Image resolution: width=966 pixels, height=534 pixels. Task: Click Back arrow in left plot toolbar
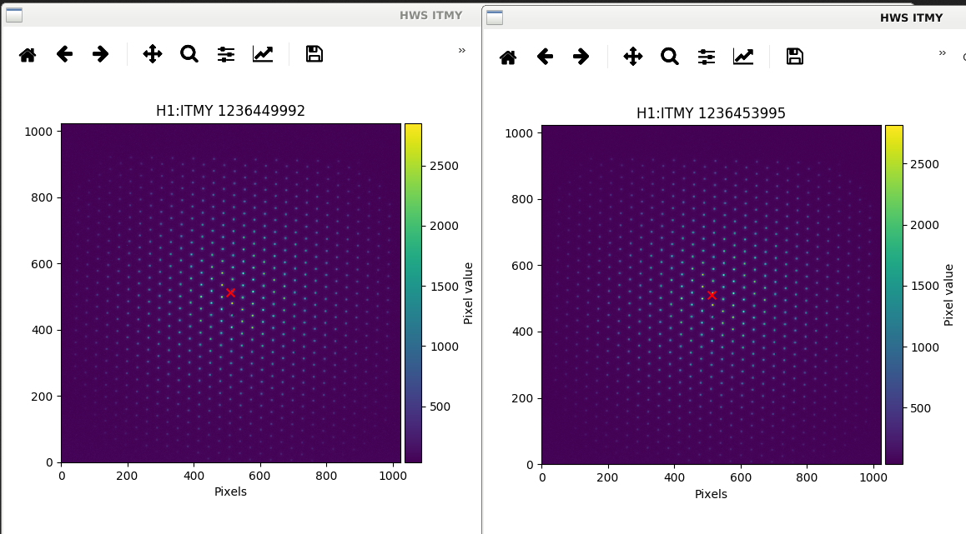tap(64, 54)
